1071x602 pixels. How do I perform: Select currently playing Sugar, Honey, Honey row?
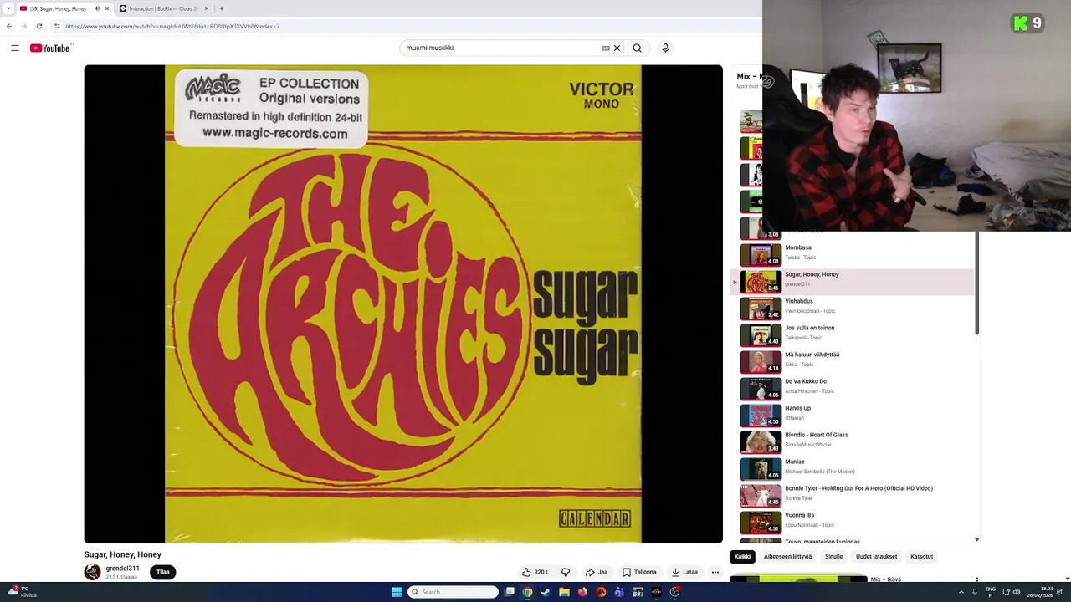point(853,282)
